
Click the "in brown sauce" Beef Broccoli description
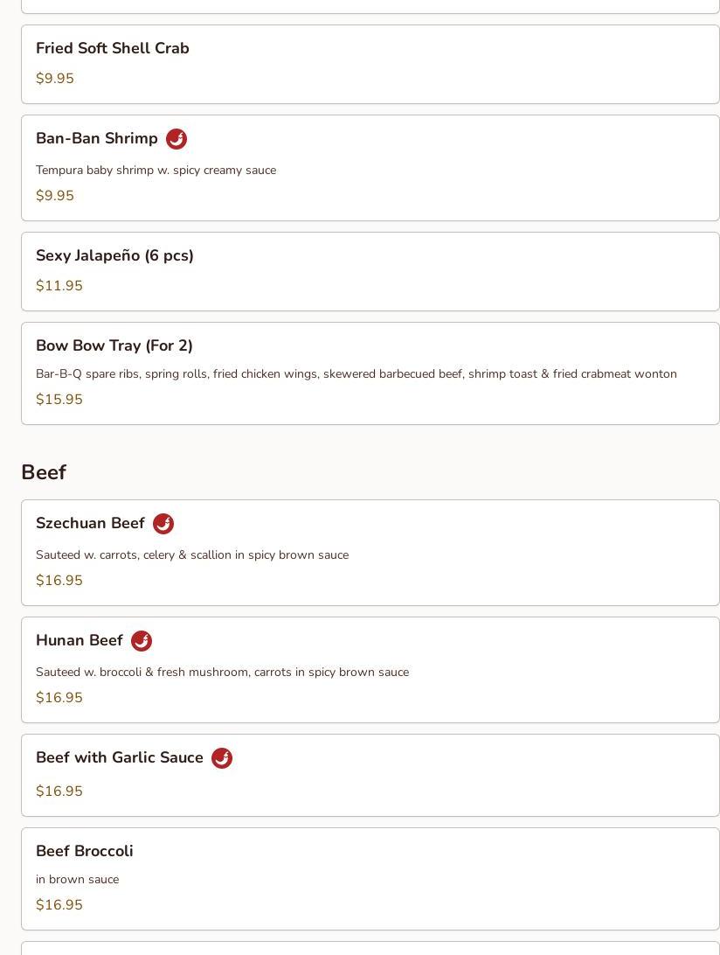[77, 880]
